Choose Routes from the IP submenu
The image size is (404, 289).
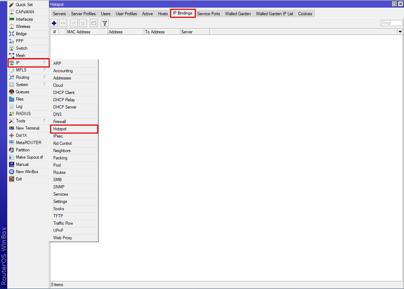74,172
